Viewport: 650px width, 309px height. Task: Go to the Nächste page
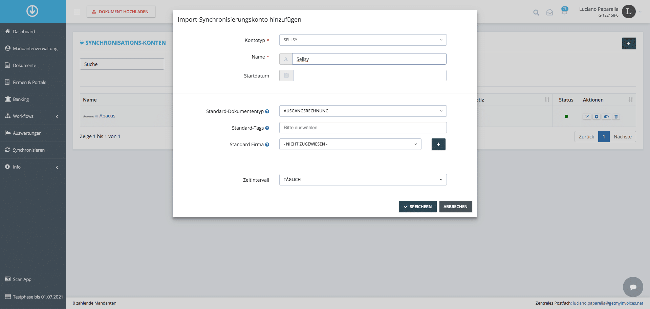pyautogui.click(x=623, y=137)
